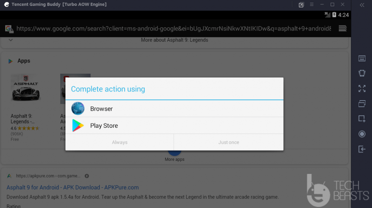Take a screenshot with the crop-plus icon
The width and height of the screenshot is (372, 208).
[362, 119]
